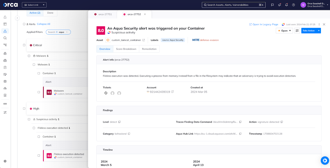This screenshot has width=330, height=168.
Task: Check the Malware category checkbox with bug icon
Action: point(29,56)
